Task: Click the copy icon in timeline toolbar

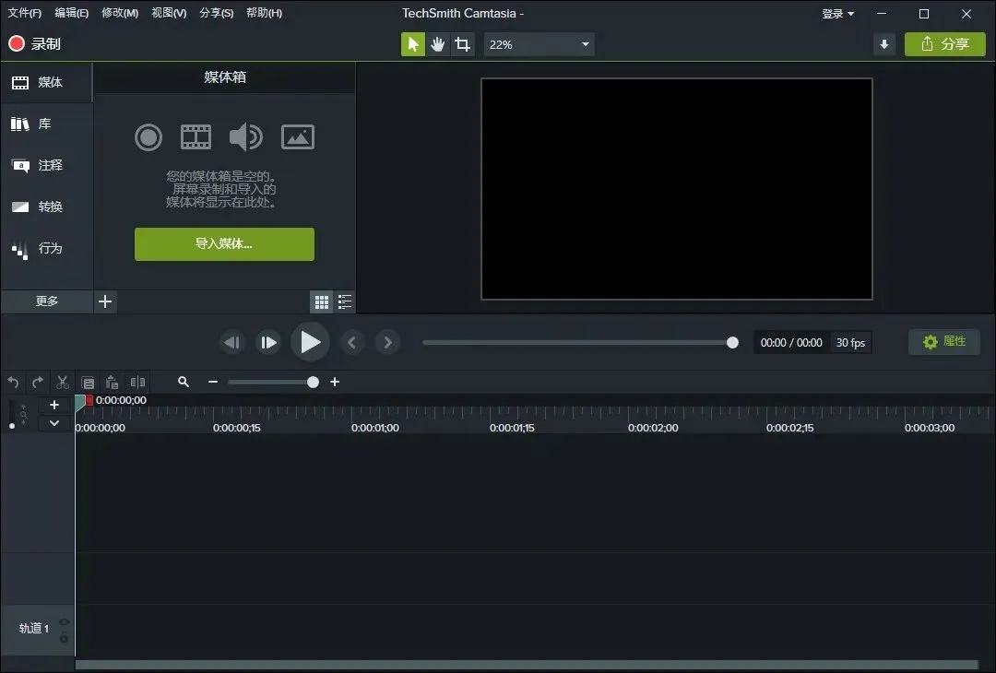Action: (88, 383)
